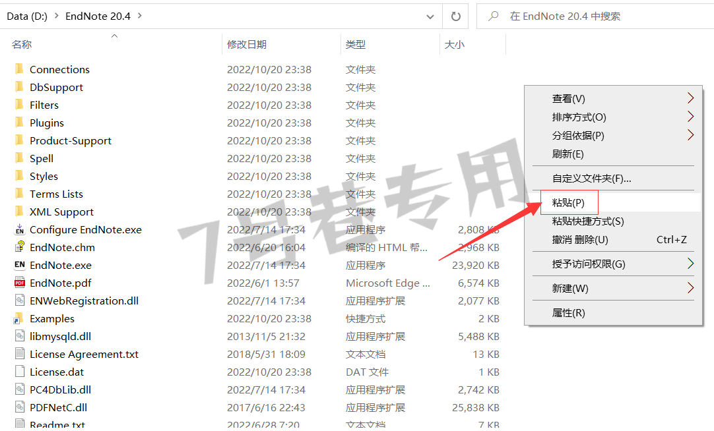This screenshot has width=714, height=431.
Task: Expand the chevron after Data (D:)
Action: (x=57, y=16)
